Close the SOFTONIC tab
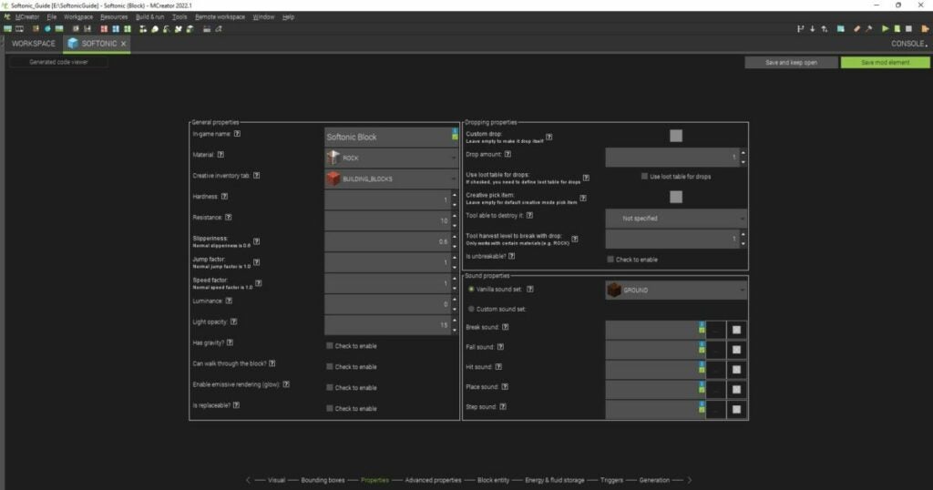This screenshot has height=490, width=933. point(123,44)
